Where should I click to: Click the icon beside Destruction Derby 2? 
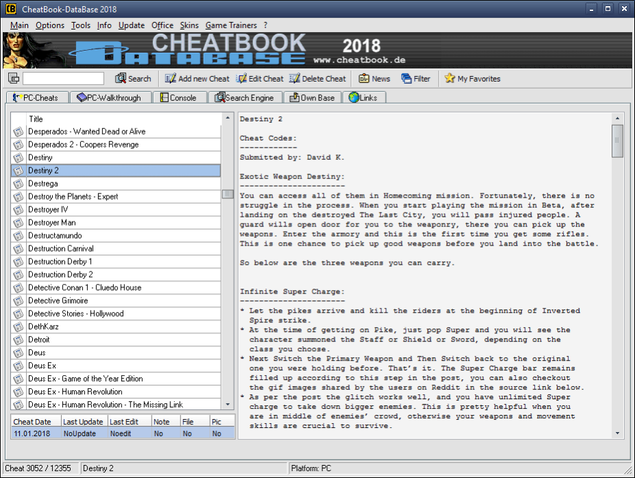(19, 274)
